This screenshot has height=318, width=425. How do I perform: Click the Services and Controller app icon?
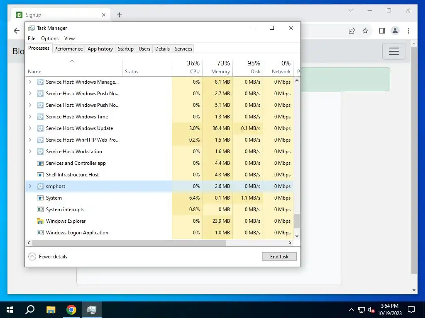[40, 163]
